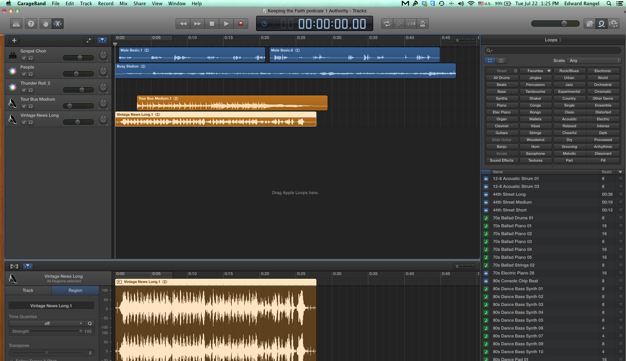Select the Vintage News Long track icon
Image resolution: width=626 pixels, height=361 pixels.
13,119
